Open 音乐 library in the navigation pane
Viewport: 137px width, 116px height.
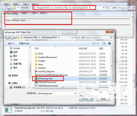[14, 68]
